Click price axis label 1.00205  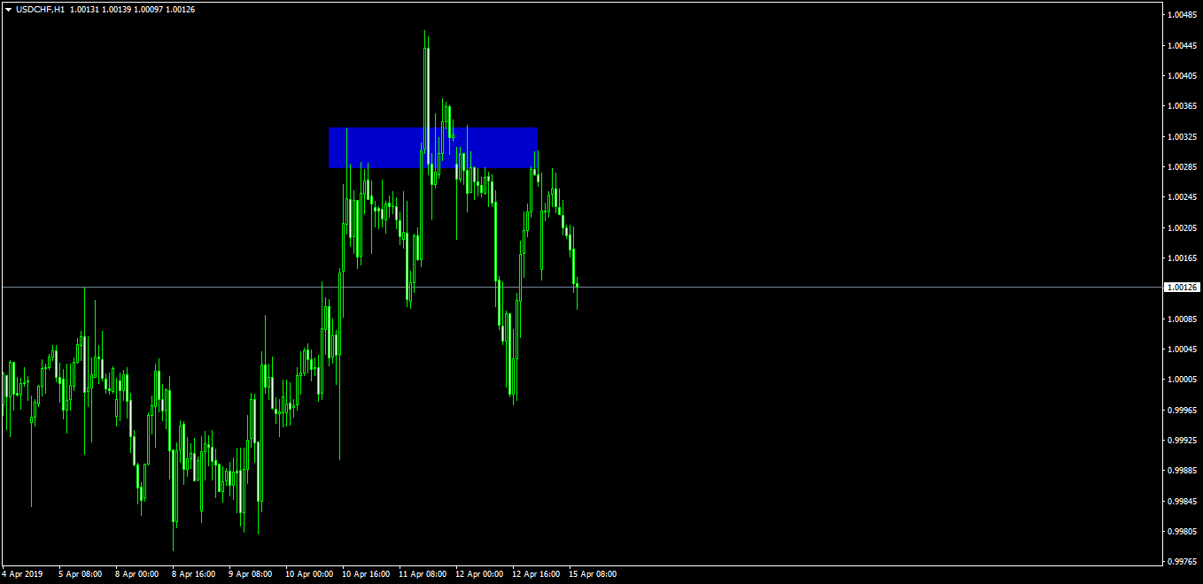1182,228
